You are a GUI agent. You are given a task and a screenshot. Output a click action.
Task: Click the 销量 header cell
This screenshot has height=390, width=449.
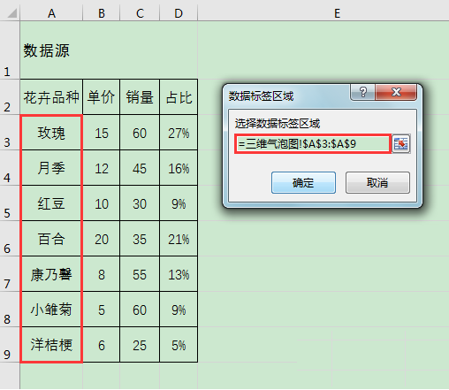point(140,97)
